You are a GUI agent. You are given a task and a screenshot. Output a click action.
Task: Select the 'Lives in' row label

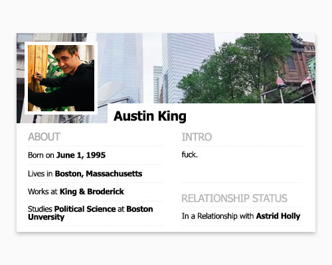pos(40,174)
